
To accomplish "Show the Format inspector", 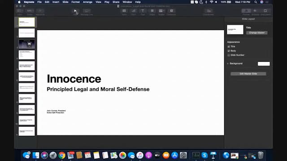I will click(x=246, y=11).
